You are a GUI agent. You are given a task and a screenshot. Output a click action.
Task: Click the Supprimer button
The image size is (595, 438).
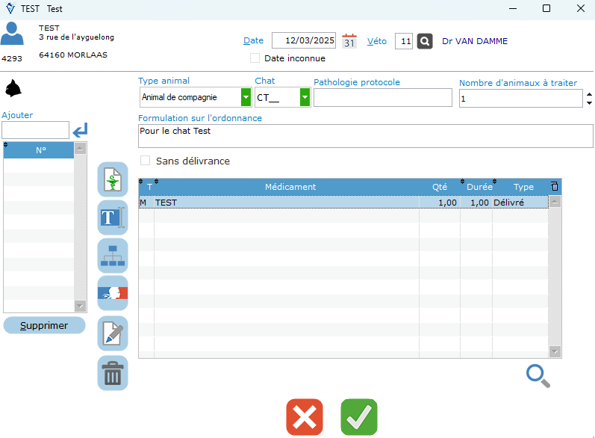pyautogui.click(x=44, y=326)
